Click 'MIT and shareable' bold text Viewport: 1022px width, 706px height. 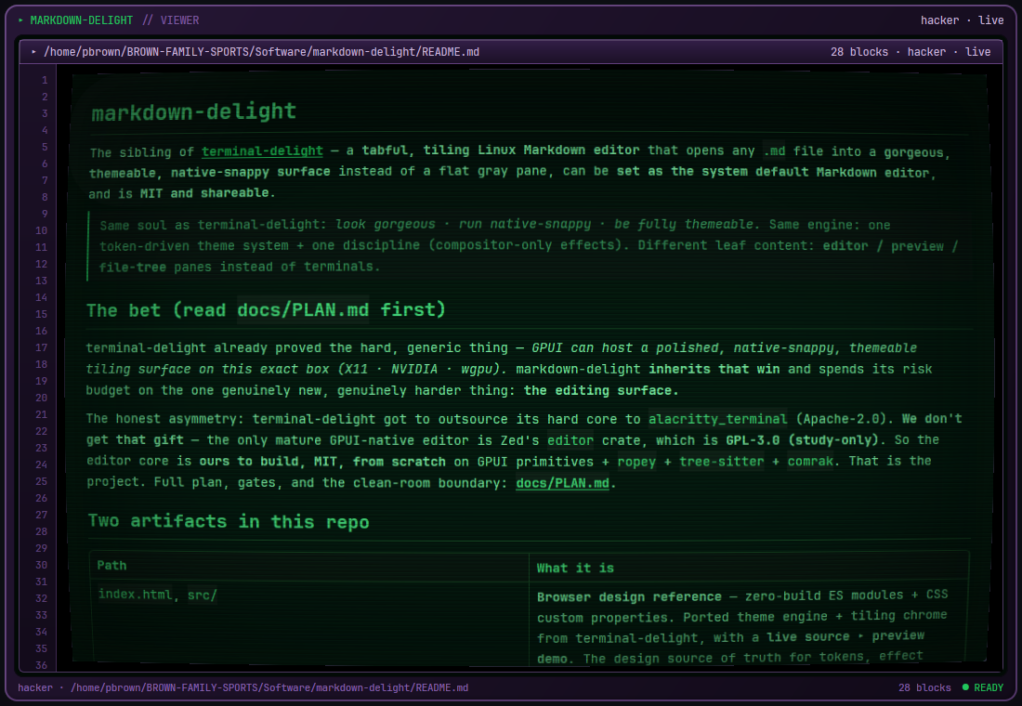204,193
